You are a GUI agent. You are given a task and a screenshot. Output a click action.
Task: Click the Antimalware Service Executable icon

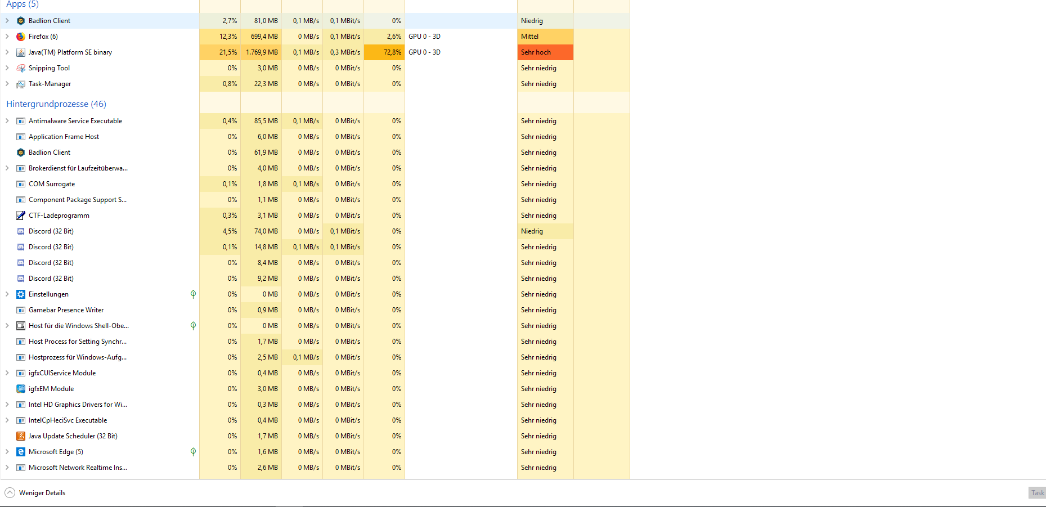coord(21,121)
